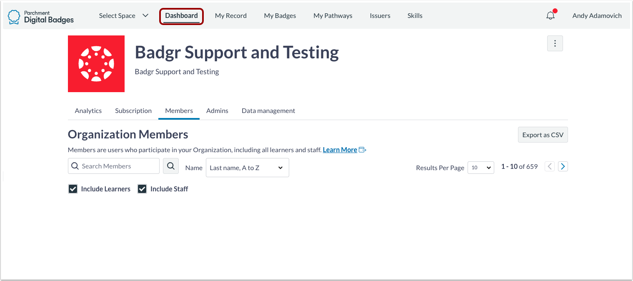Follow the Learn More link

340,150
